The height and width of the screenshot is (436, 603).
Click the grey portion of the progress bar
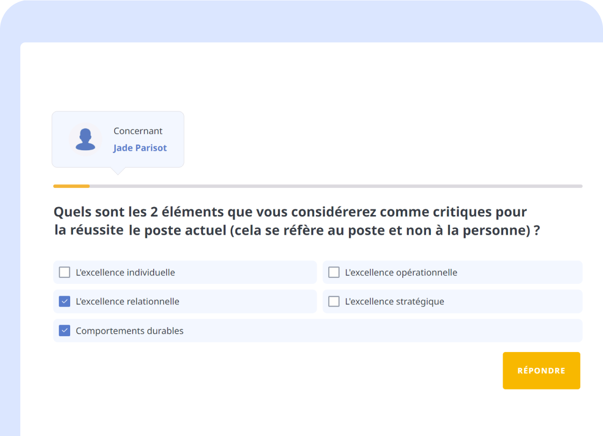pos(336,186)
